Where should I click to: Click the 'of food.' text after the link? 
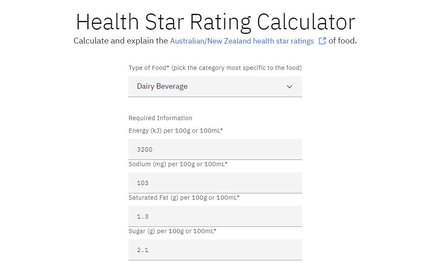(343, 41)
